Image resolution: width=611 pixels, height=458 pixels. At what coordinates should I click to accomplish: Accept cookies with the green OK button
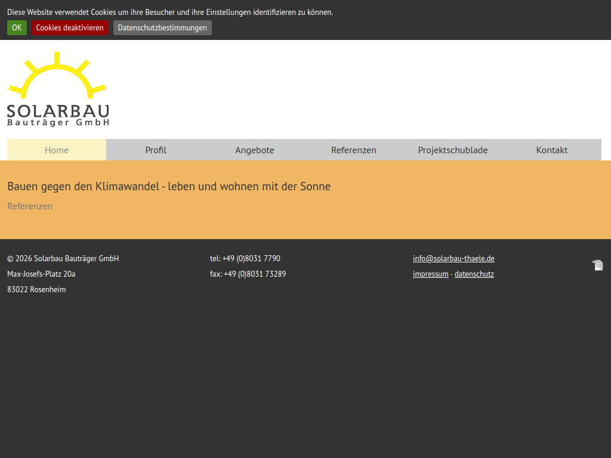16,27
